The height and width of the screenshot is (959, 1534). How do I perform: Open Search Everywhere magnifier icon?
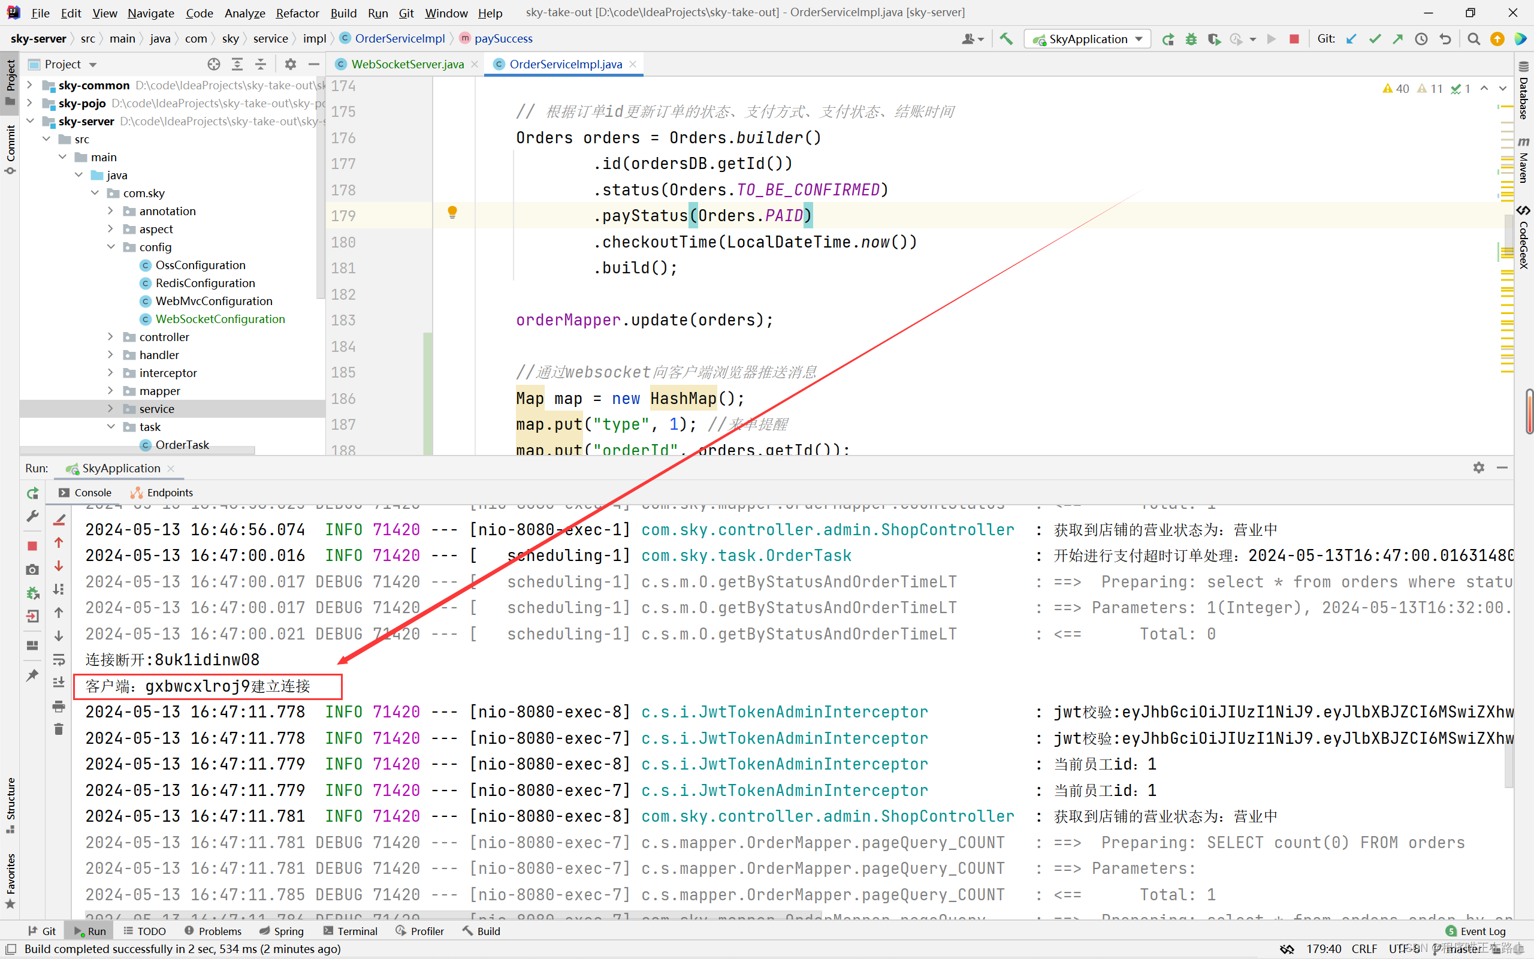coord(1474,39)
